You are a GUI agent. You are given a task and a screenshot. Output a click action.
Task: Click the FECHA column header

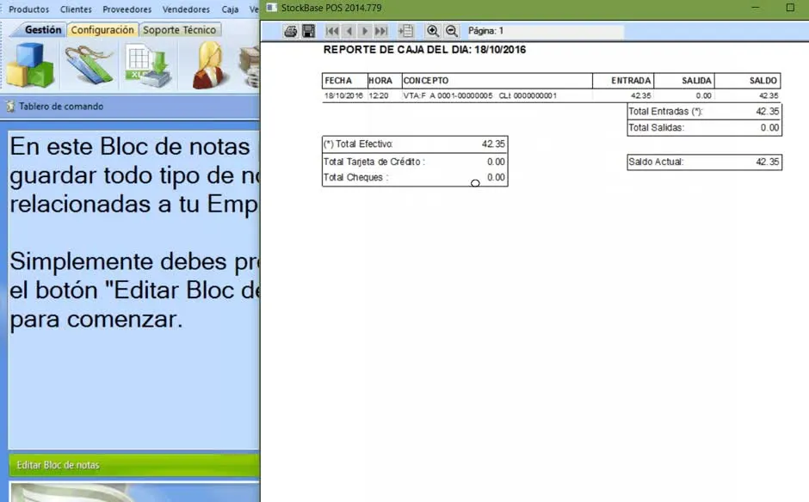344,81
